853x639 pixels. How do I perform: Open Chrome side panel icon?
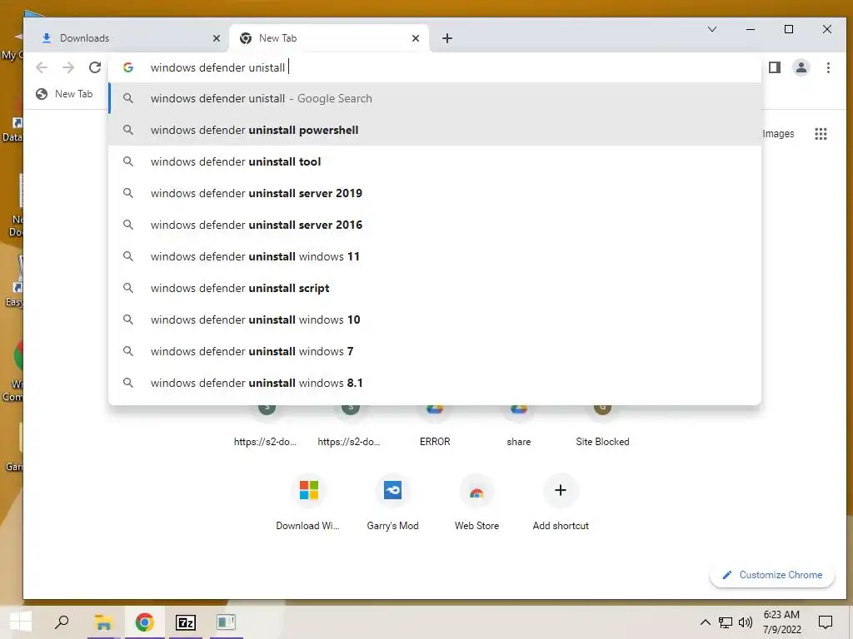point(774,67)
